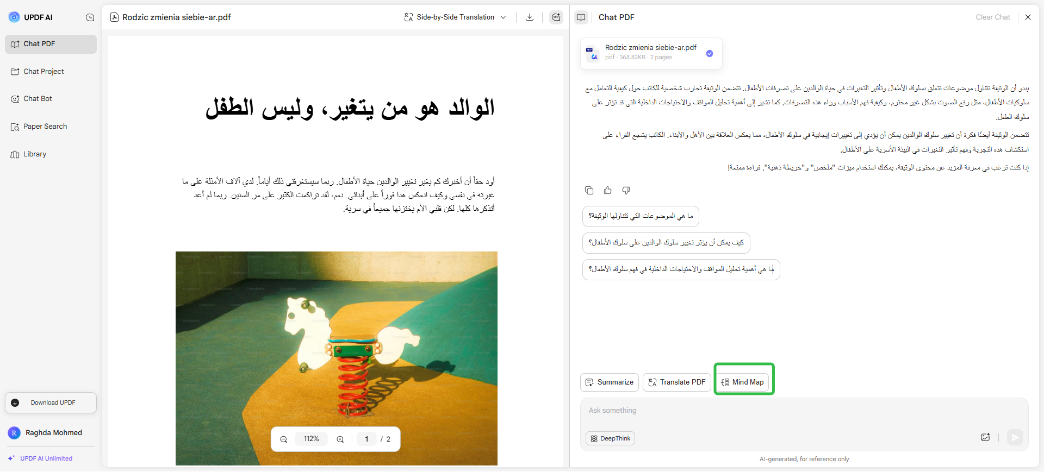Screen dimensions: 1044x472
Task: Click the send message arrow button
Action: [1015, 437]
